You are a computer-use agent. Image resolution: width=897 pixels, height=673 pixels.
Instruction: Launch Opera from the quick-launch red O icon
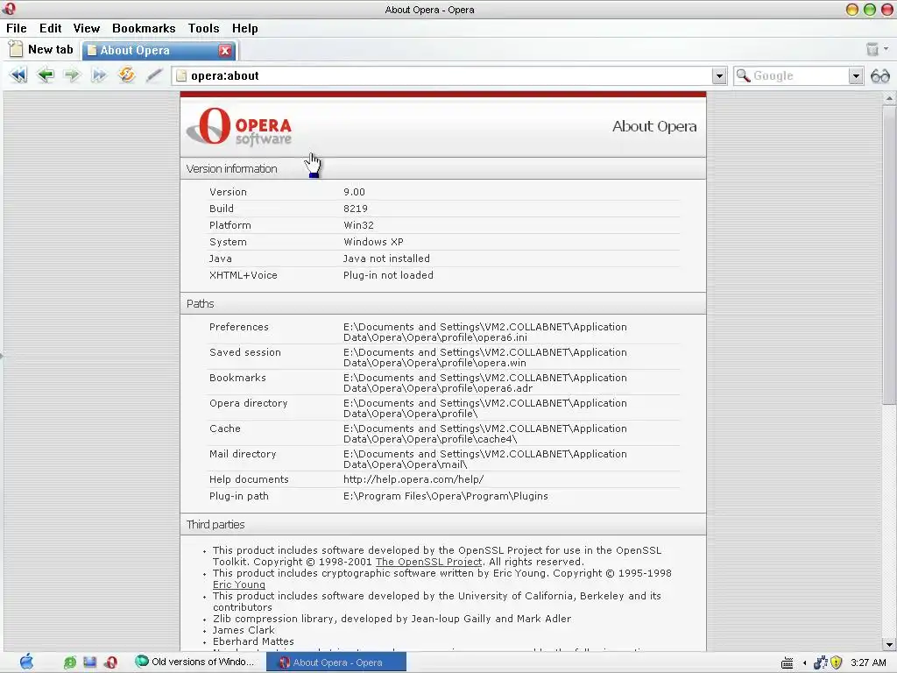pyautogui.click(x=111, y=662)
